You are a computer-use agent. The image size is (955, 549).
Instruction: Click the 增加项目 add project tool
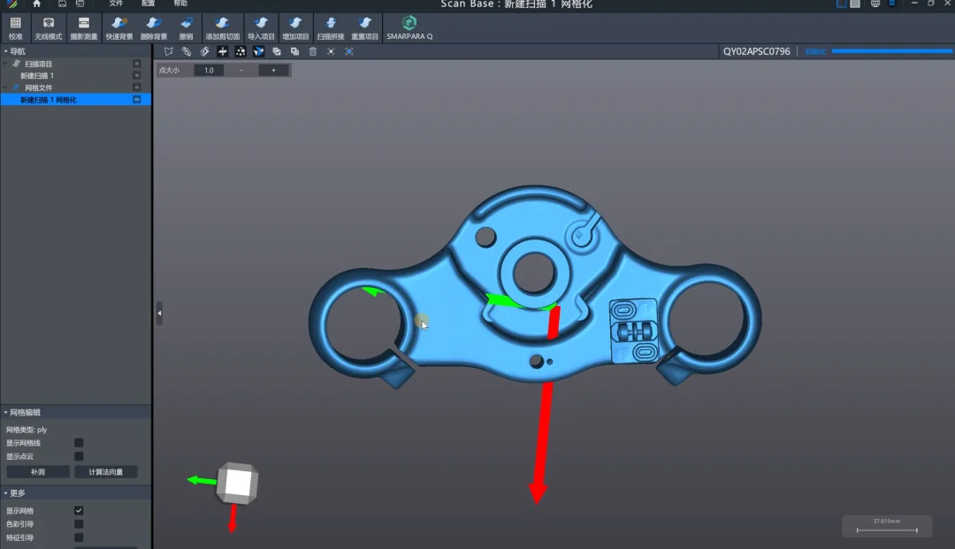tap(295, 28)
